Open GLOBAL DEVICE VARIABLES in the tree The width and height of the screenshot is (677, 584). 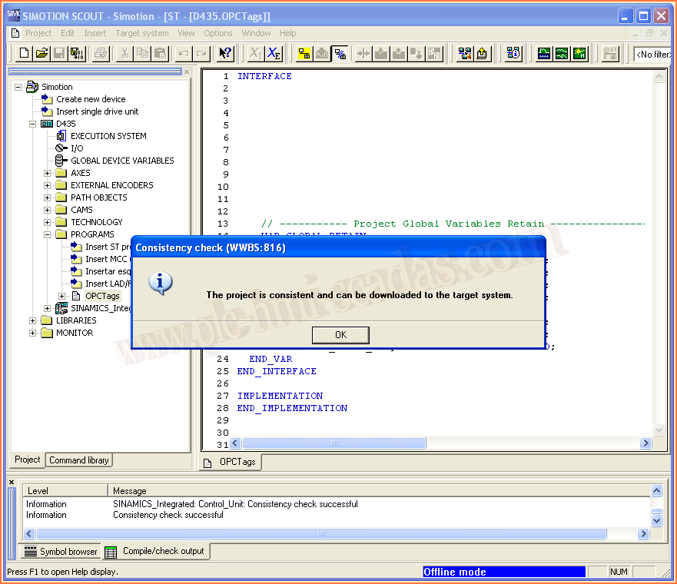[122, 161]
